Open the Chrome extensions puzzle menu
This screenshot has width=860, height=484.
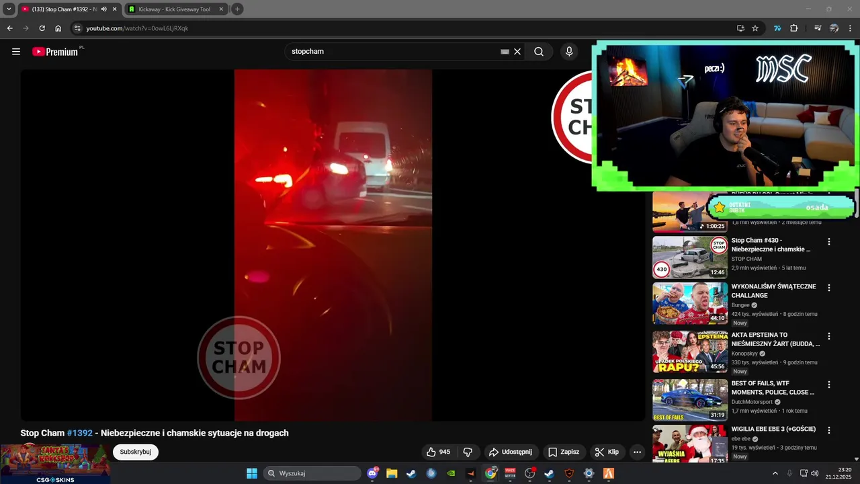tap(793, 28)
